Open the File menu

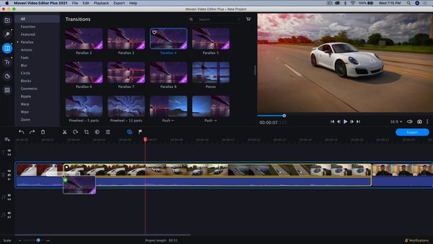(75, 3)
